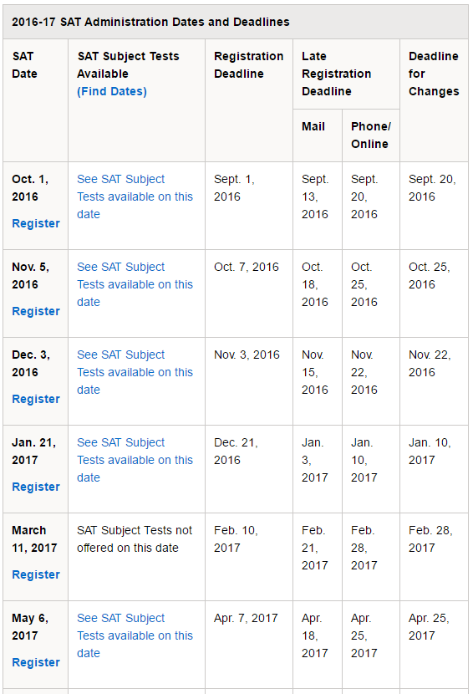Register for the Oct. 1, 2016 SAT
The height and width of the screenshot is (694, 473).
click(x=36, y=223)
